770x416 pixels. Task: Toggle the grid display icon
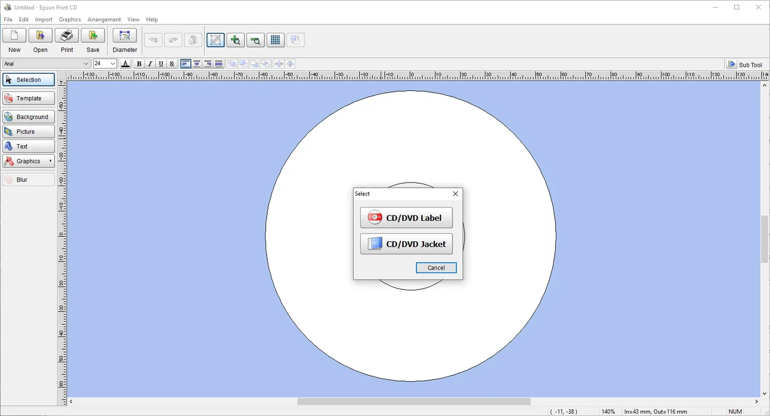click(276, 40)
